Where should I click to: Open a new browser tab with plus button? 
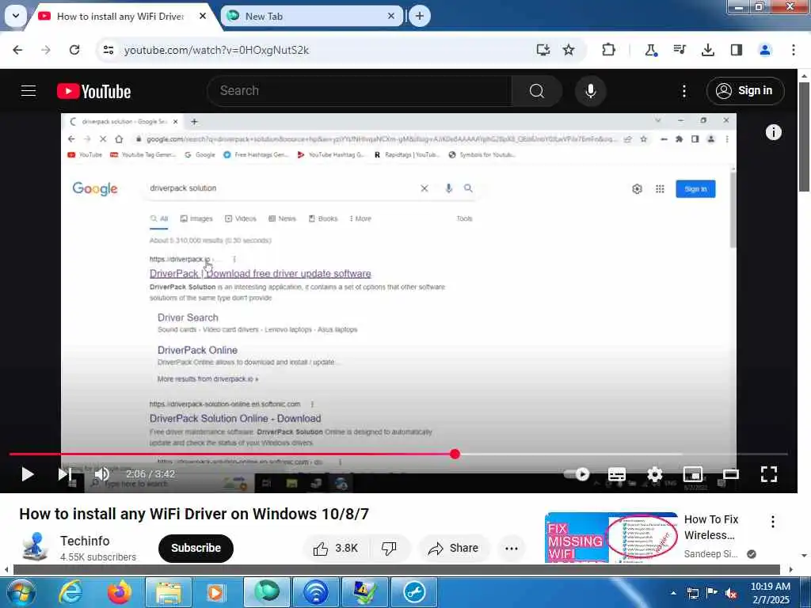tap(420, 16)
